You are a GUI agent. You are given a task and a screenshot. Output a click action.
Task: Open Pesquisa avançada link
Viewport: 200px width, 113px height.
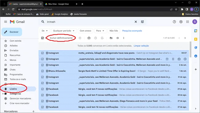(132, 31)
